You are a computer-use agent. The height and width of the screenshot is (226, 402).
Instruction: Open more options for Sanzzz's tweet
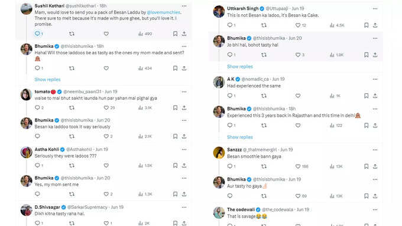click(375, 150)
